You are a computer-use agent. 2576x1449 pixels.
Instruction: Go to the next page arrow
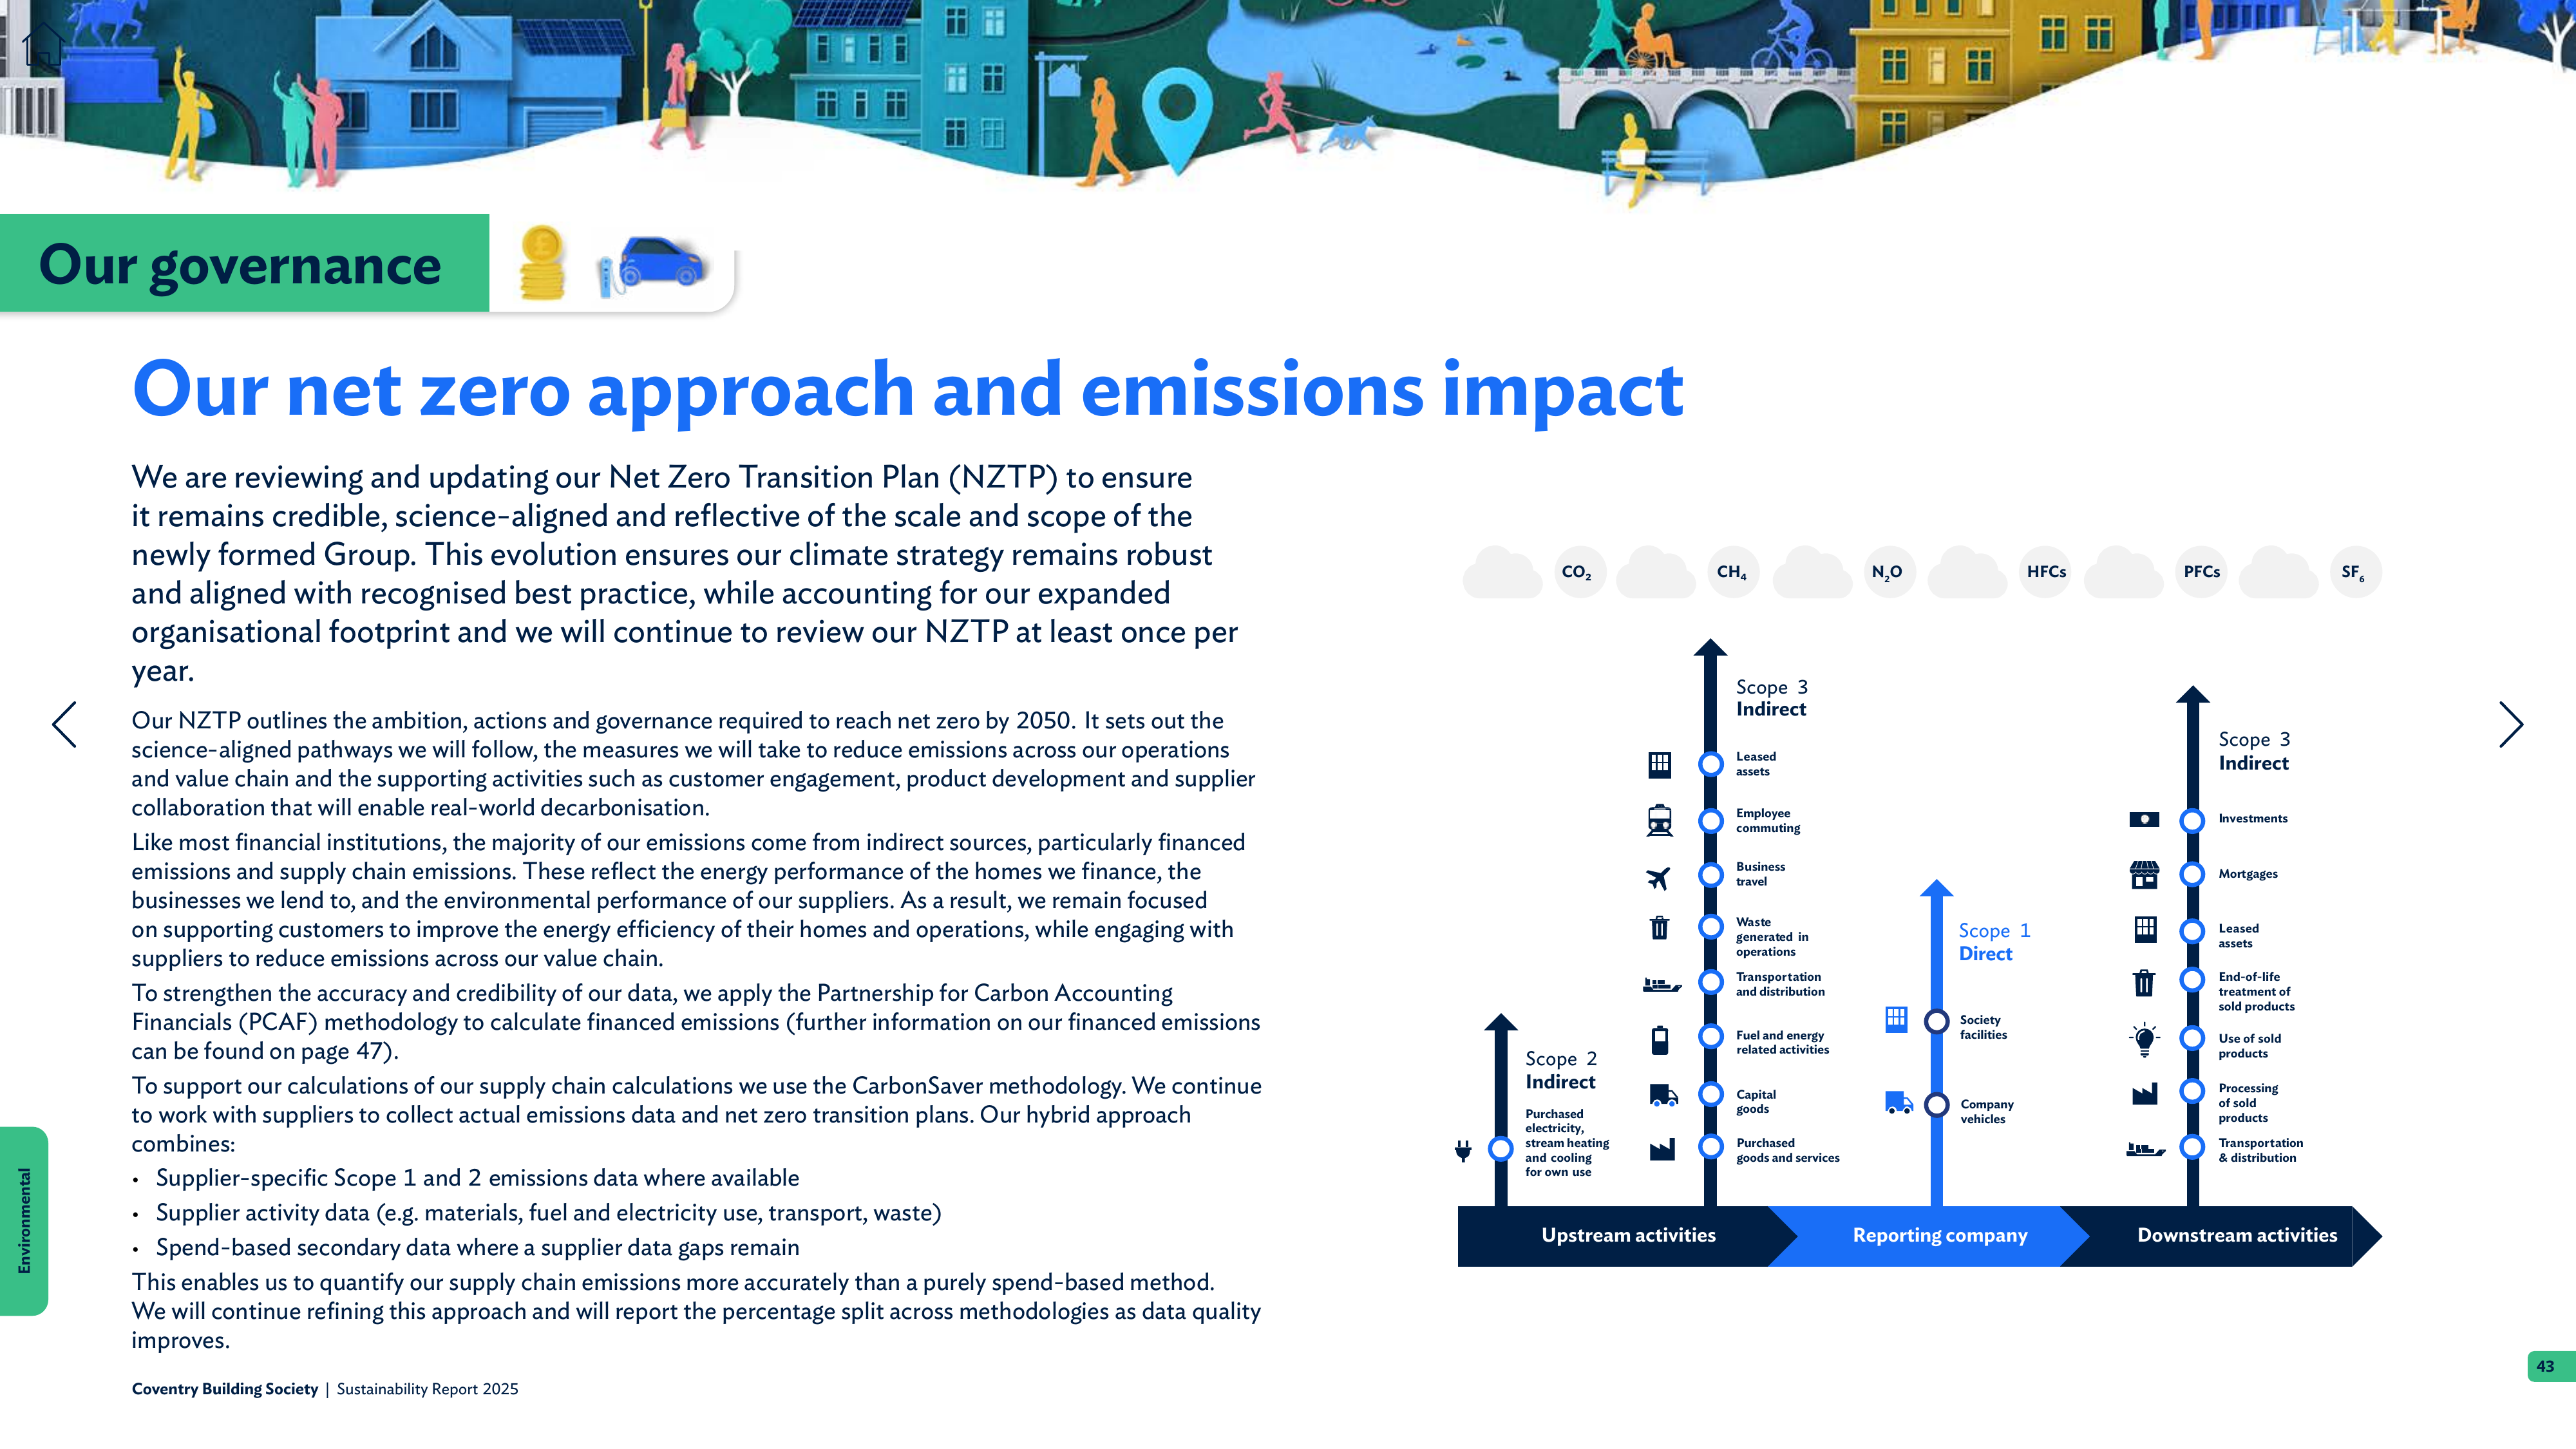point(2511,724)
